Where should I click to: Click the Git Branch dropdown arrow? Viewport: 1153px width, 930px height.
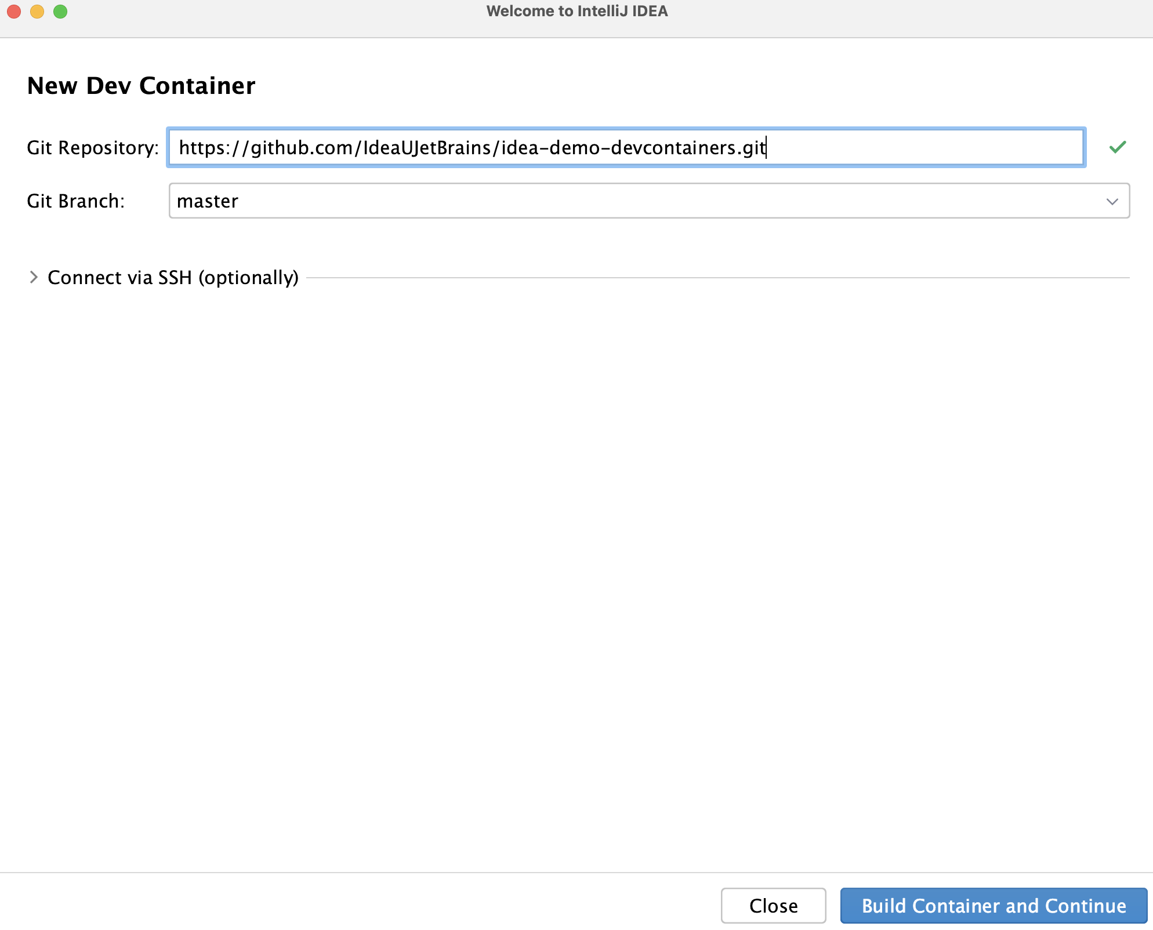point(1112,201)
